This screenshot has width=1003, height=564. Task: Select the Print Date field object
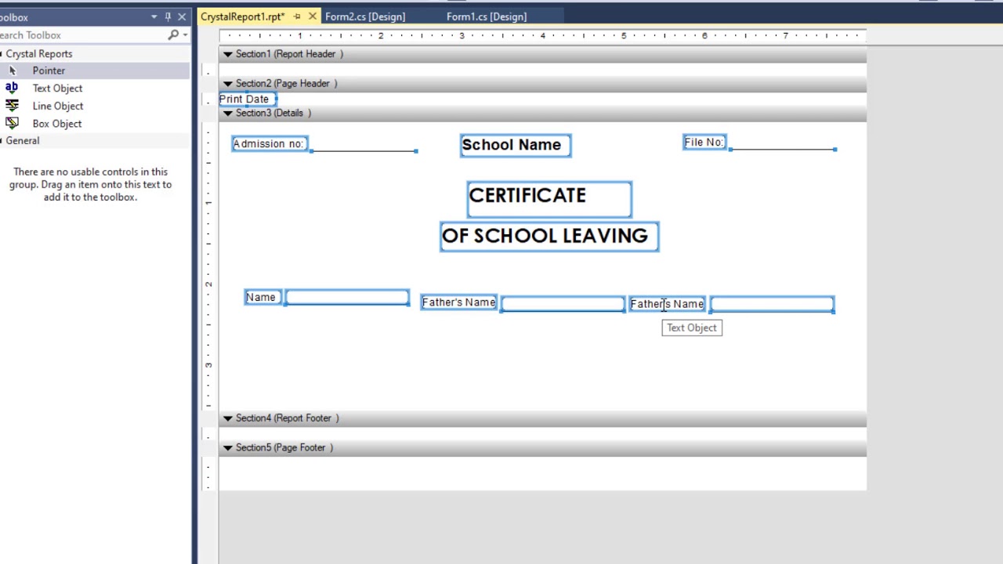point(246,99)
